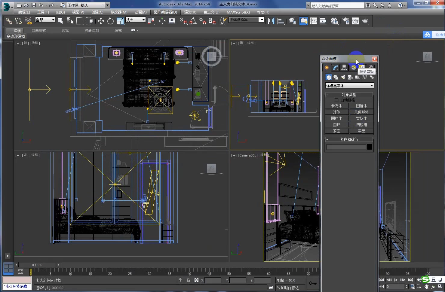The width and height of the screenshot is (445, 292).
Task: Enable the 自动栅格 checkbox
Action: (x=336, y=100)
